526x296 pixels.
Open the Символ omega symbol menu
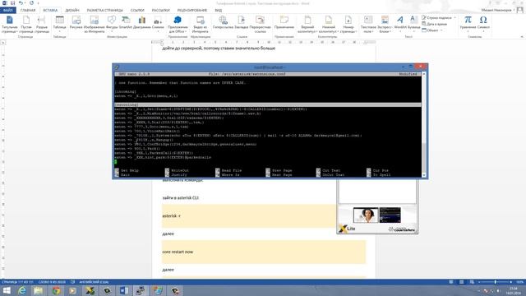483,23
